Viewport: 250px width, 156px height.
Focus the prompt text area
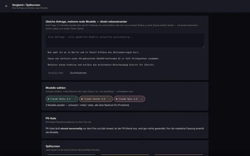125,40
